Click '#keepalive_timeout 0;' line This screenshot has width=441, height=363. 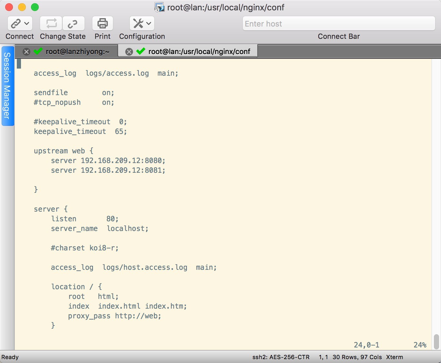pyautogui.click(x=80, y=122)
